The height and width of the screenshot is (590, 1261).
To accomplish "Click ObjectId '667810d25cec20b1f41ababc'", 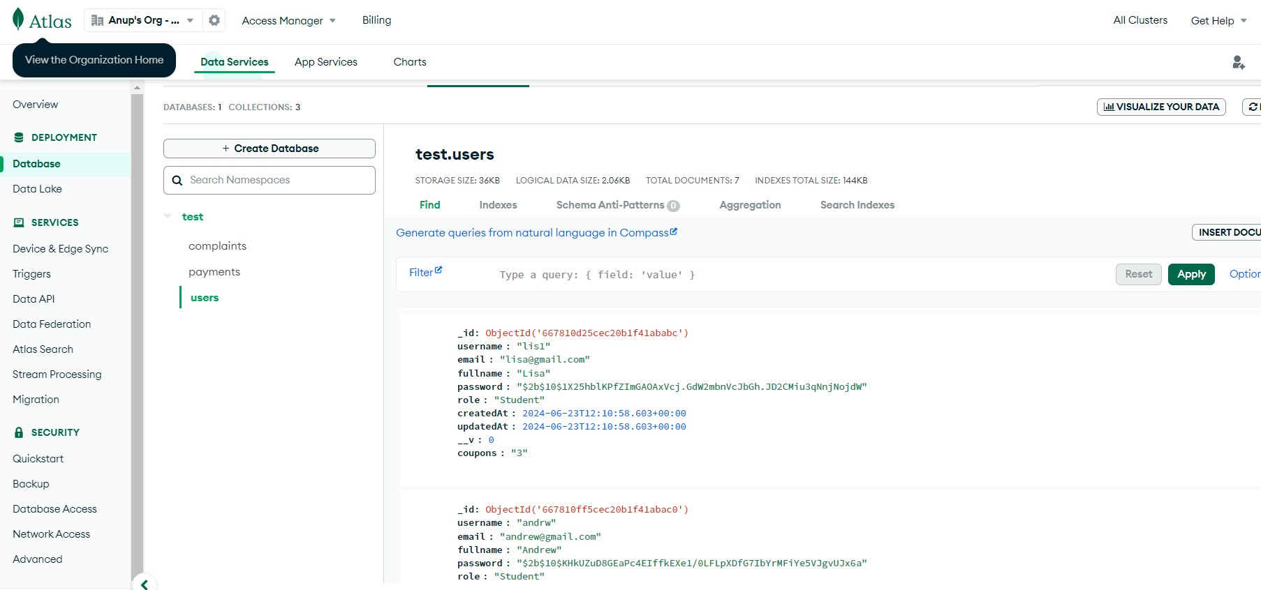I will click(x=587, y=333).
